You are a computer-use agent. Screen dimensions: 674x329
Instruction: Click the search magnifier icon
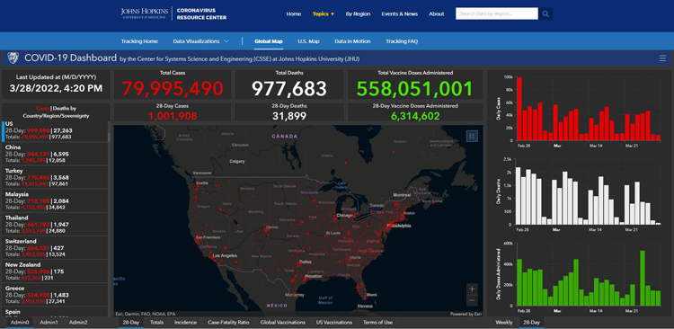545,13
